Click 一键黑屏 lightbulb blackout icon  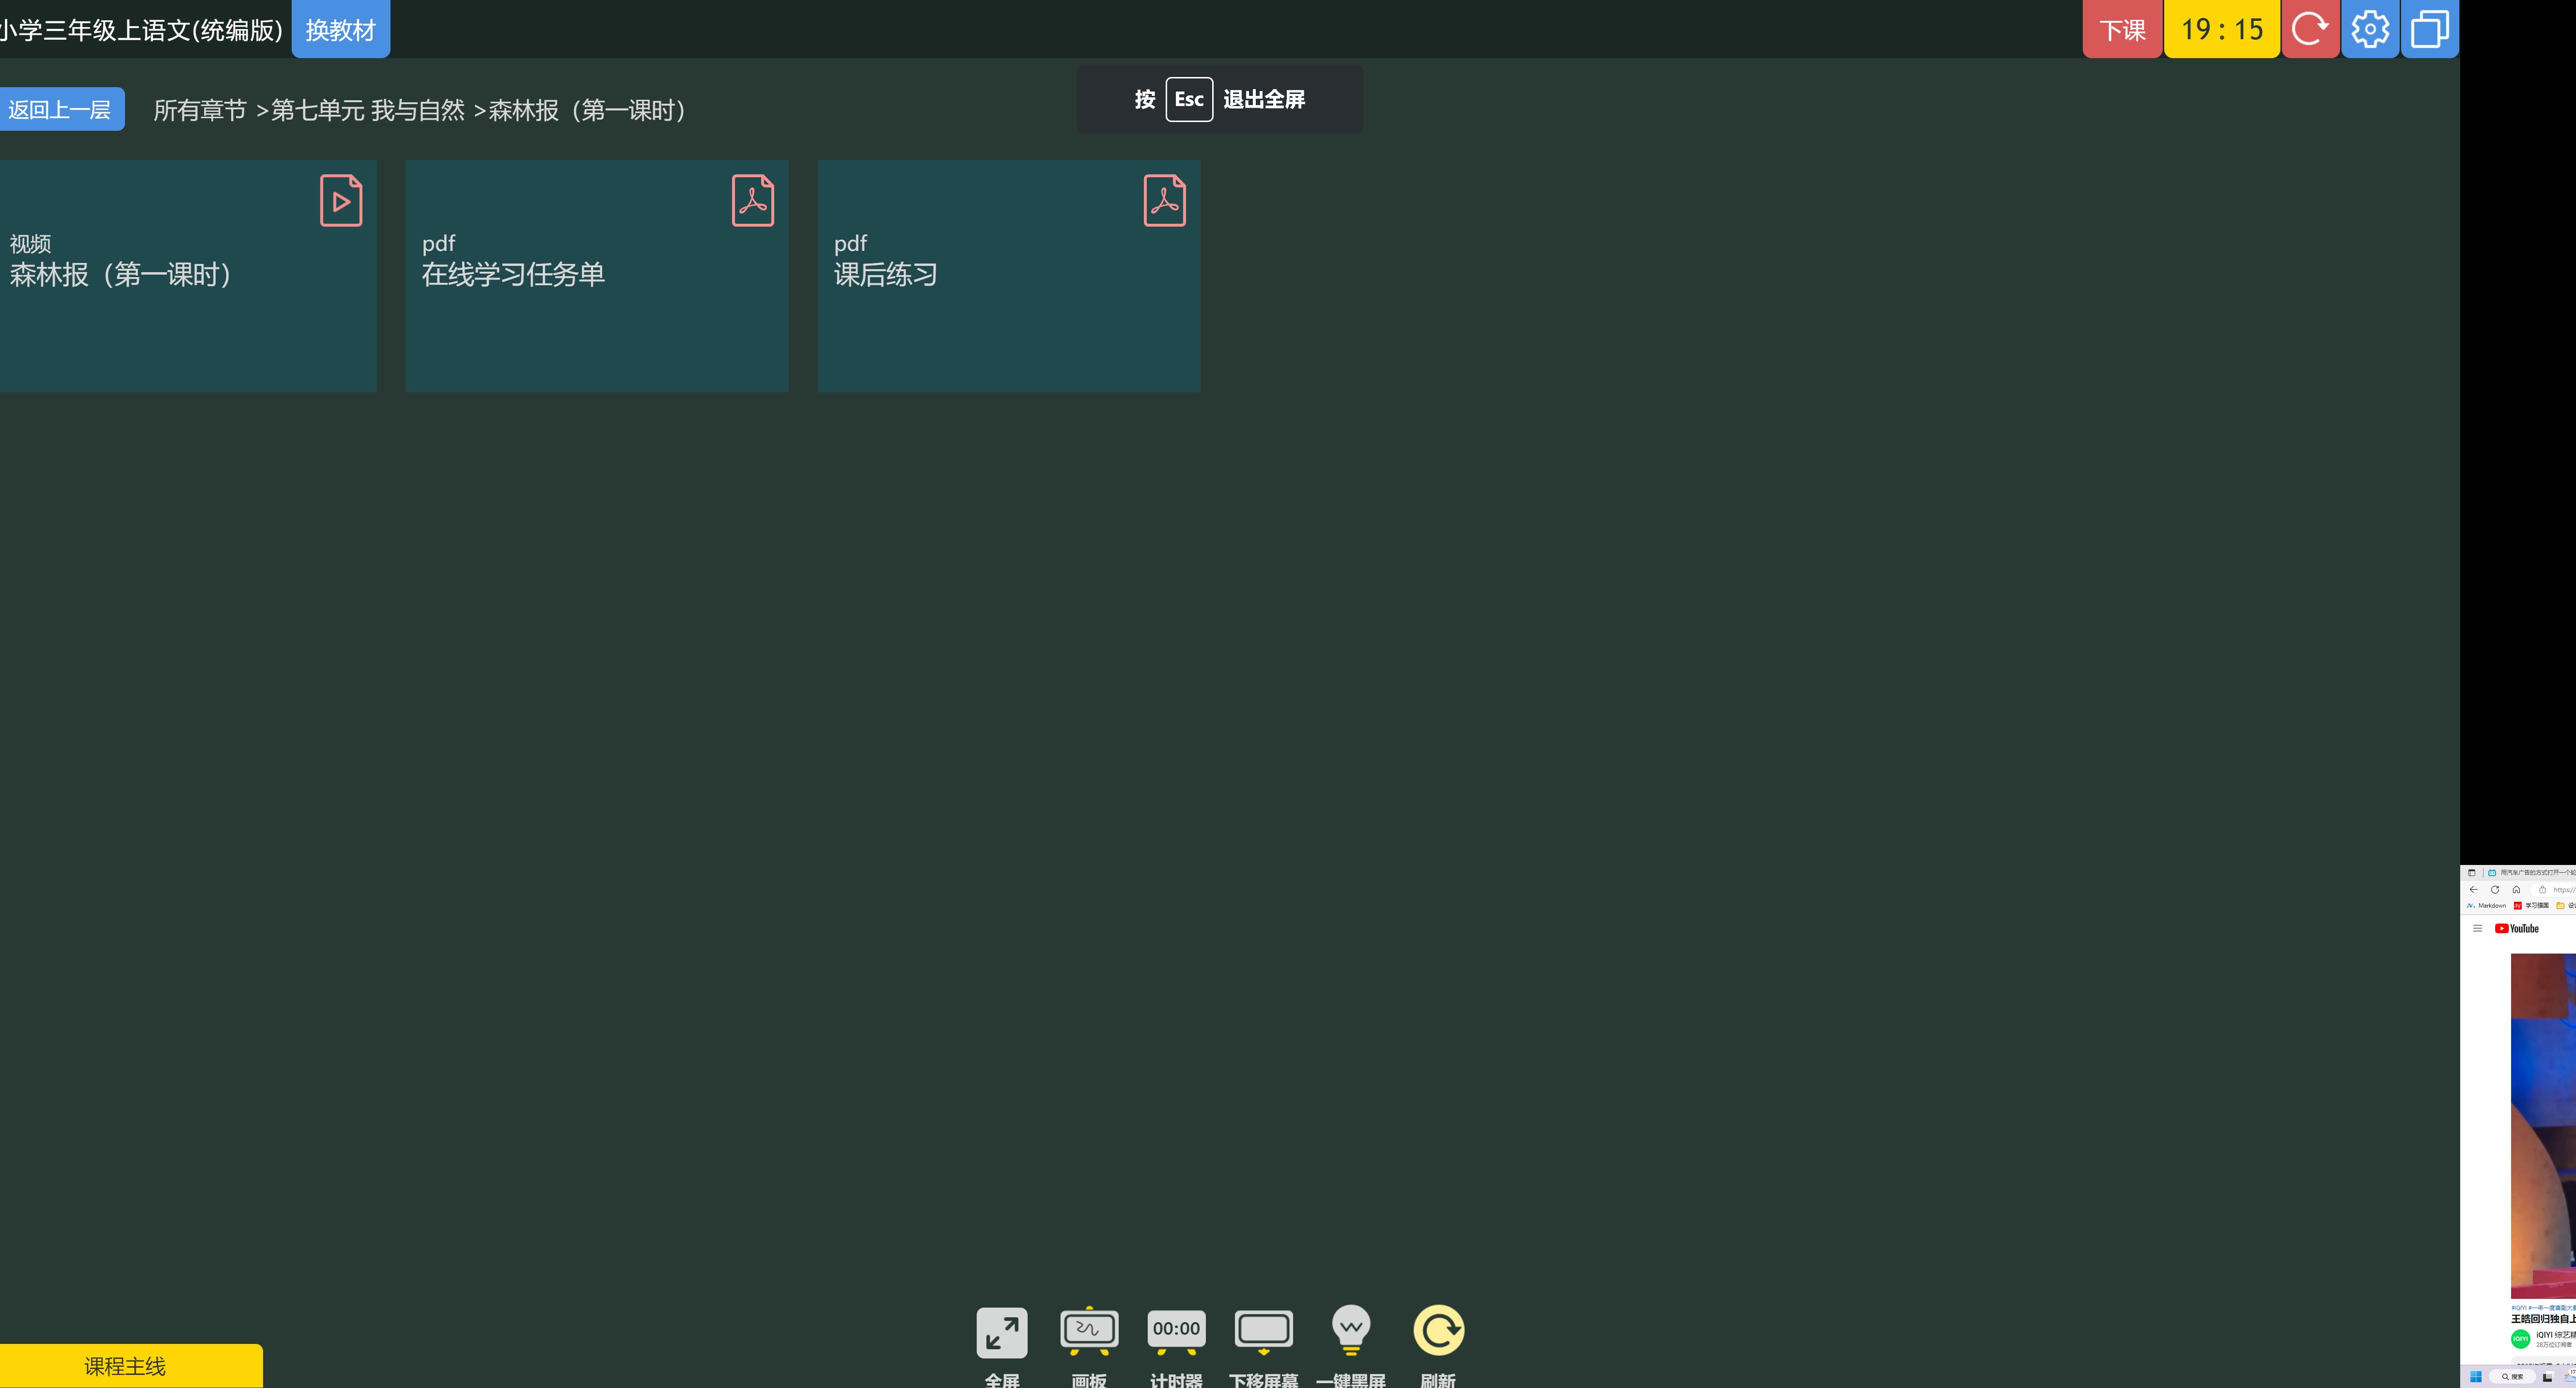pyautogui.click(x=1351, y=1330)
